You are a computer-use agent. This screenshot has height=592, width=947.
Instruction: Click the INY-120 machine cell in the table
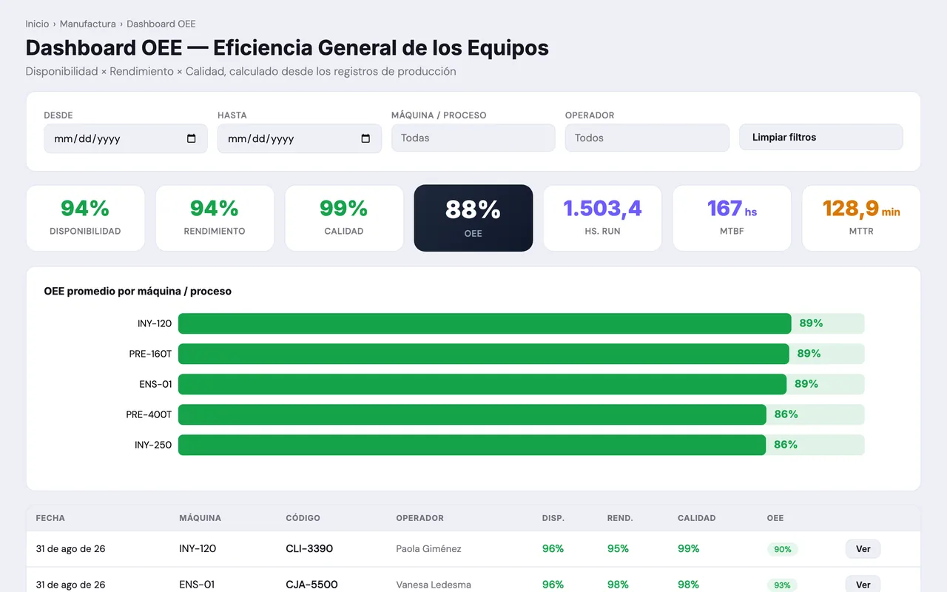coord(198,549)
